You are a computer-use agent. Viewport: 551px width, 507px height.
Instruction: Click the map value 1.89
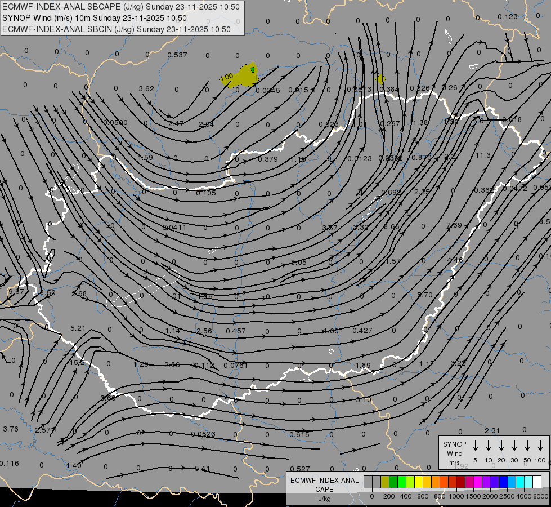(x=363, y=365)
